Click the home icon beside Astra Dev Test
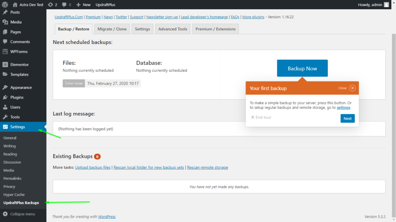 pyautogui.click(x=15, y=5)
